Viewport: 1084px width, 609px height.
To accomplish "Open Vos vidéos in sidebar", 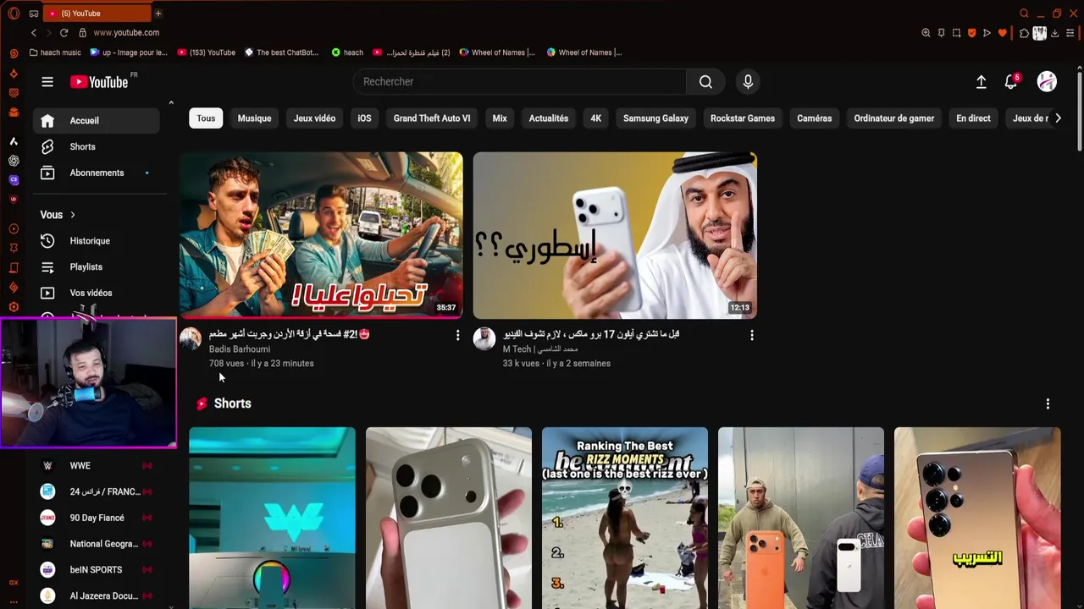I will point(96,294).
